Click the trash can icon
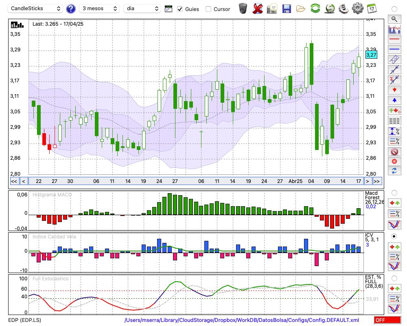This screenshot has width=407, height=326. pyautogui.click(x=243, y=9)
